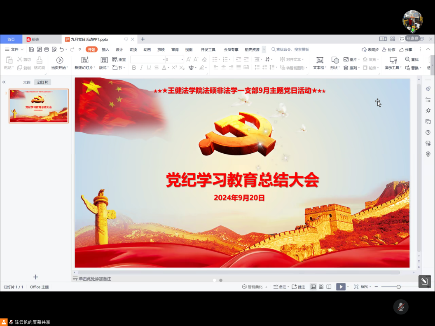435x326 pixels.
Task: Switch to the 插入 (Insert) ribbon tab
Action: tap(105, 49)
